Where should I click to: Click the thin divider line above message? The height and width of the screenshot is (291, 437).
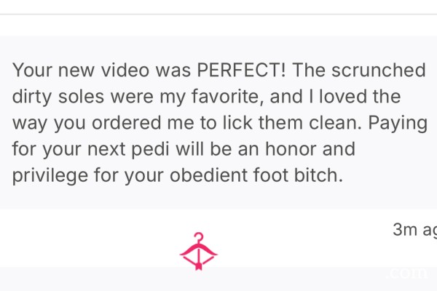[x=219, y=14]
